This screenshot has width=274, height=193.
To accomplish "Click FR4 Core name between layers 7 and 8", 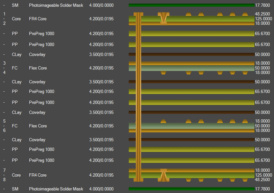I will pos(38,175).
